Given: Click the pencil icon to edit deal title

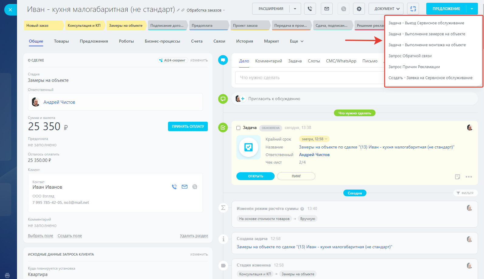Looking at the screenshot, I should (178, 10).
